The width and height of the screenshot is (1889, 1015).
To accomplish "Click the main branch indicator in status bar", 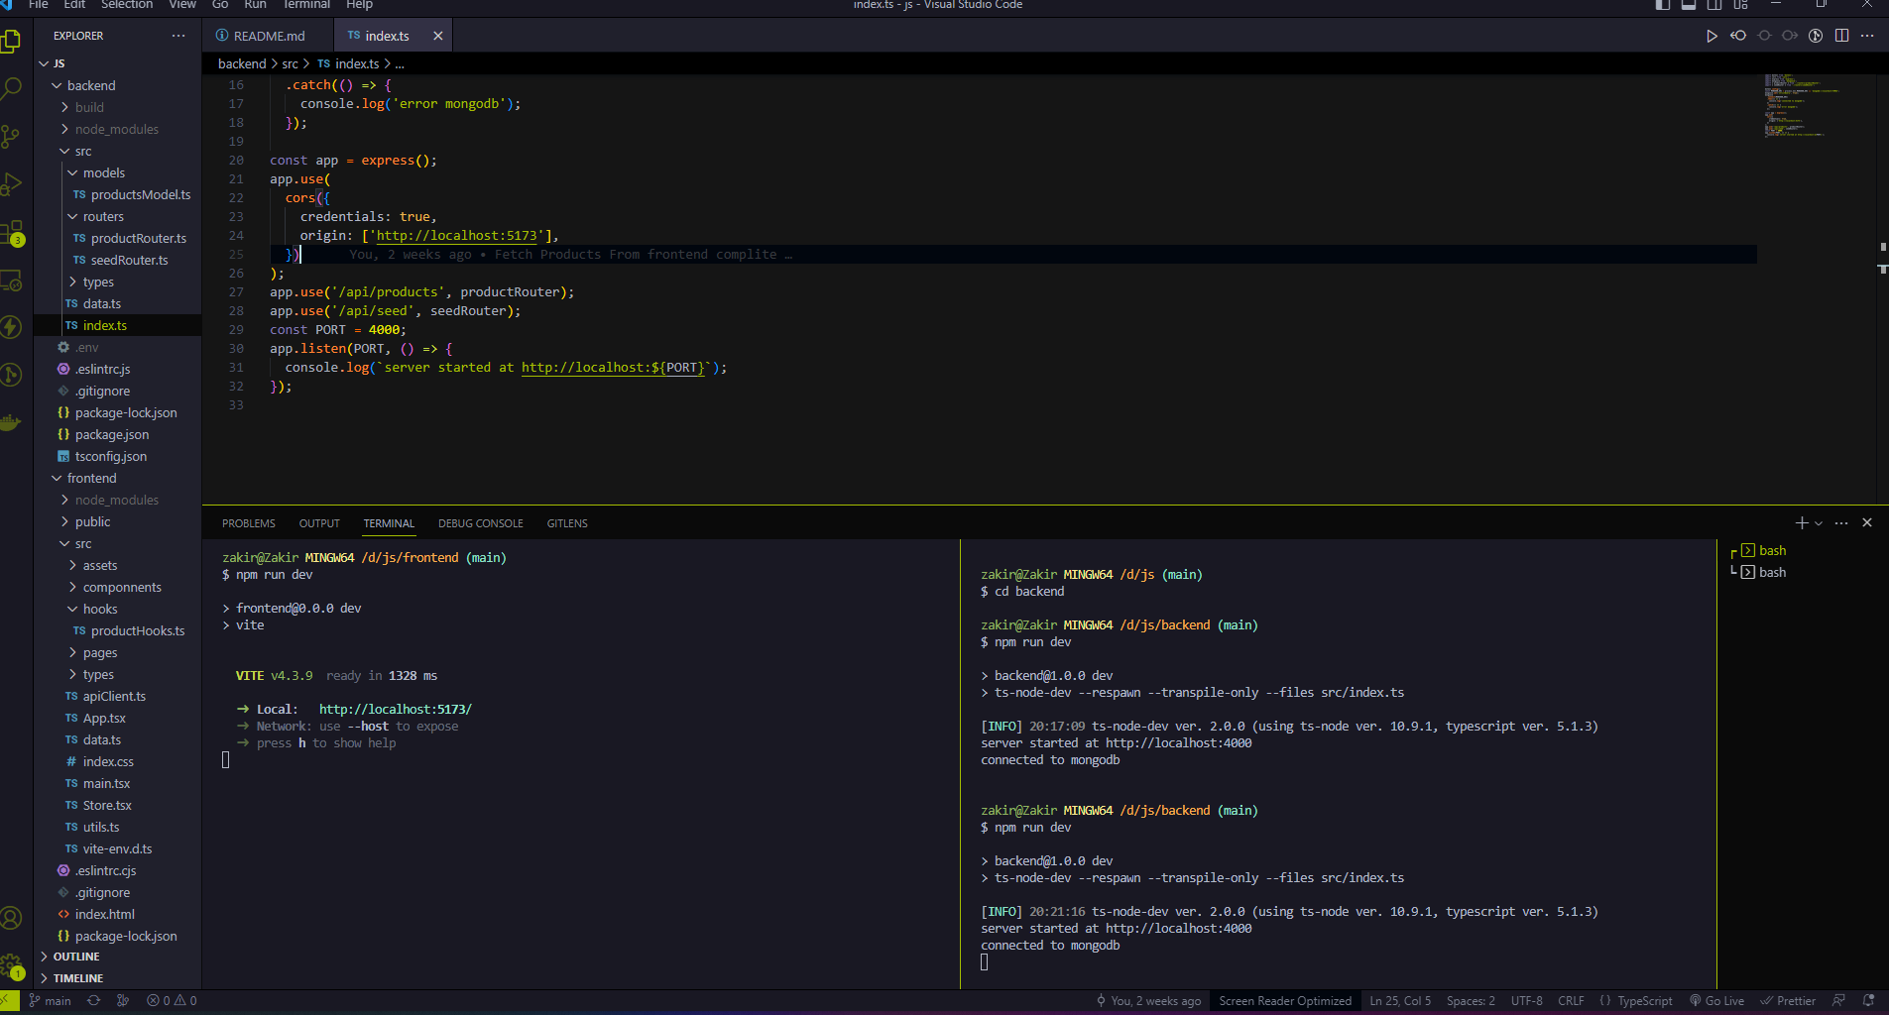I will pyautogui.click(x=50, y=1001).
